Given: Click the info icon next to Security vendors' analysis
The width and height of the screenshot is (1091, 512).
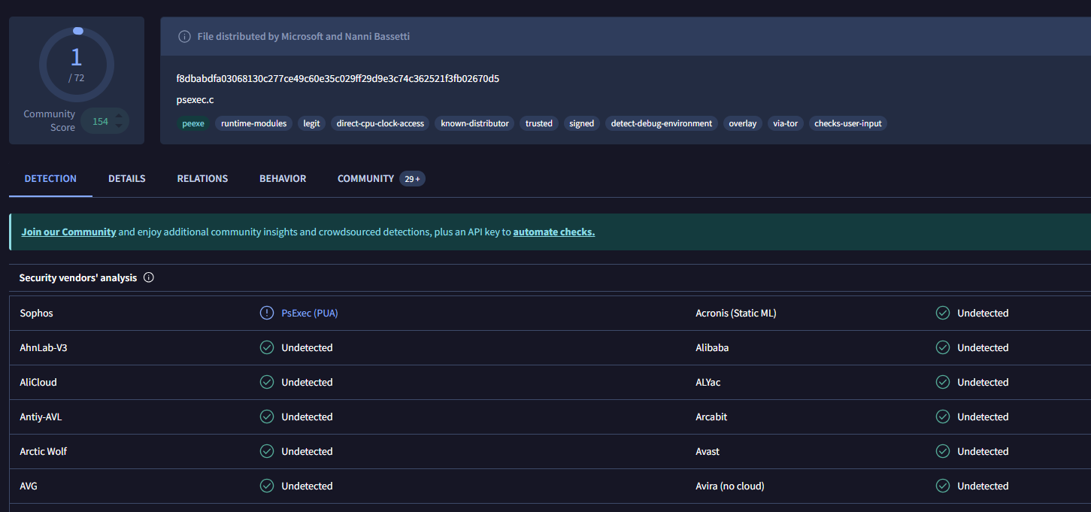Looking at the screenshot, I should 149,277.
